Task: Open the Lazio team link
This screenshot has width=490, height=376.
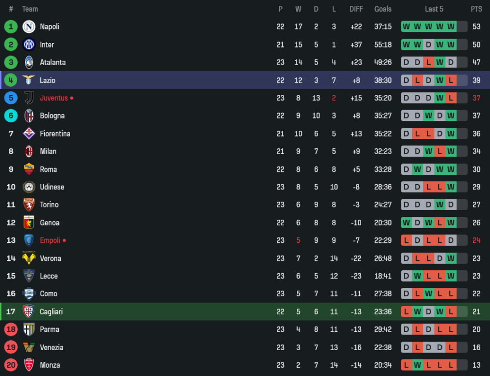Action: point(48,80)
